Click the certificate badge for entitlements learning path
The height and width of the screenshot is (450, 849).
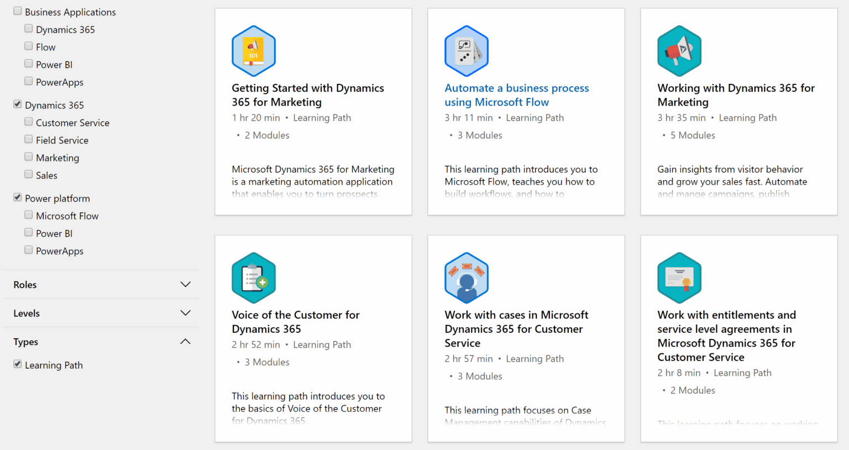(679, 278)
